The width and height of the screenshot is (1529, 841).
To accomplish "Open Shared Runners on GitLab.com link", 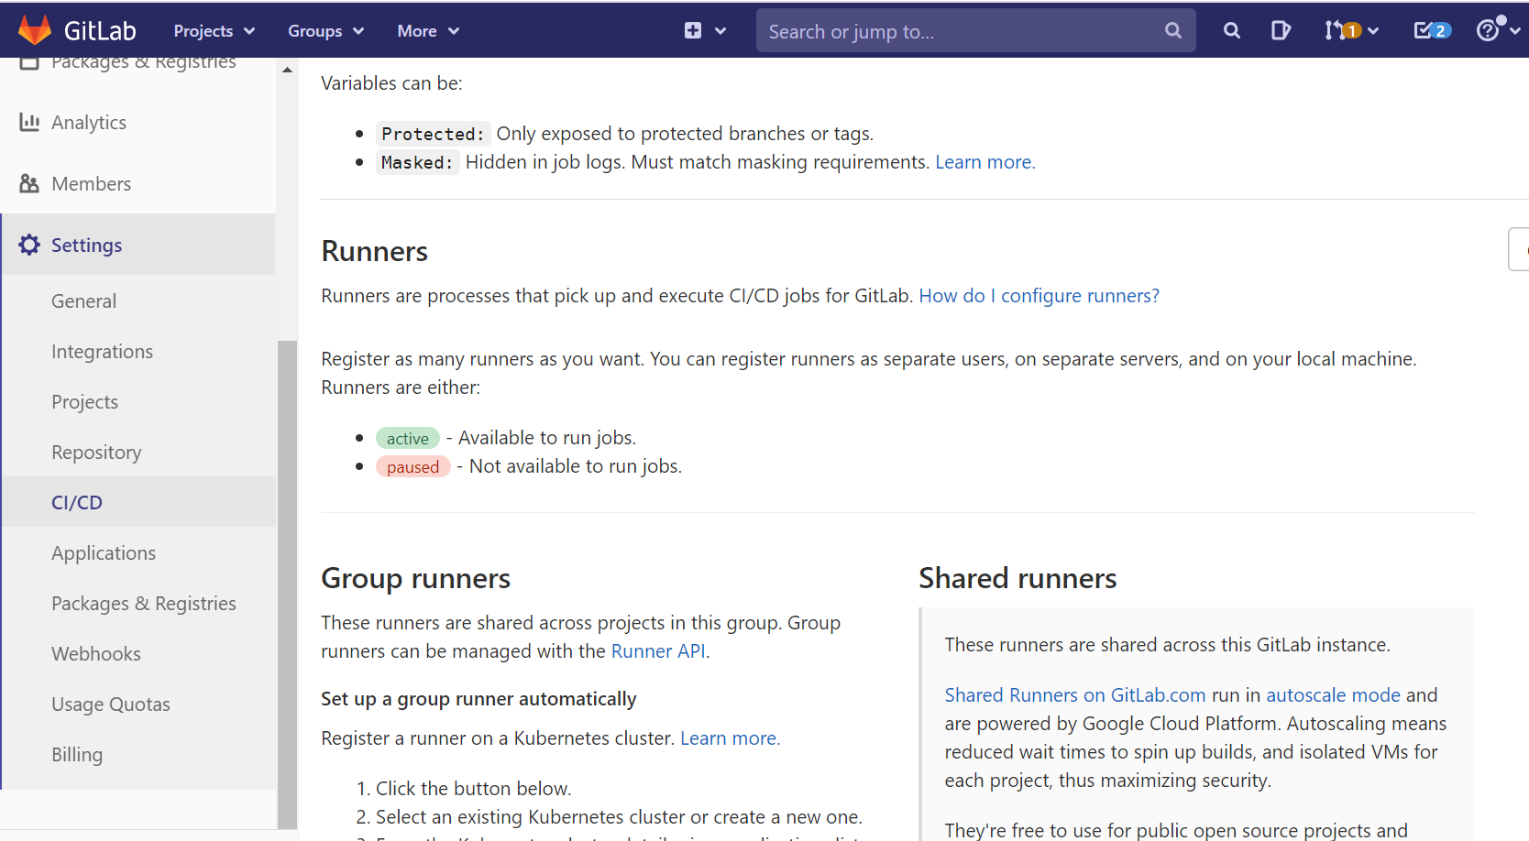I will 1075,695.
